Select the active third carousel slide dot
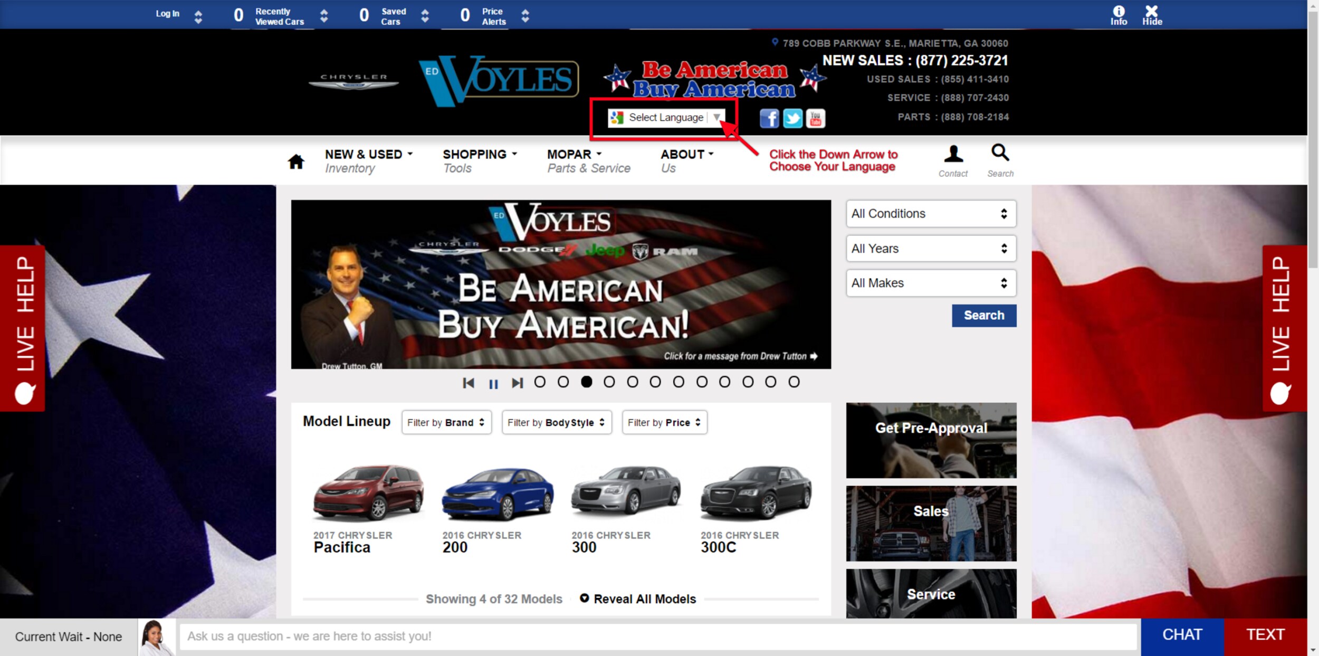 click(586, 382)
